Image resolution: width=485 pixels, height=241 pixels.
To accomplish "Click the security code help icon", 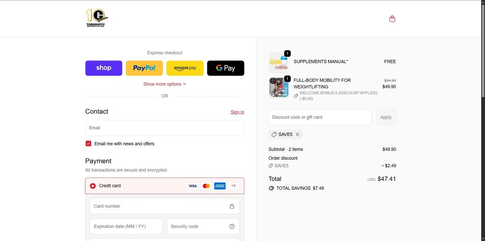I will coord(232,226).
